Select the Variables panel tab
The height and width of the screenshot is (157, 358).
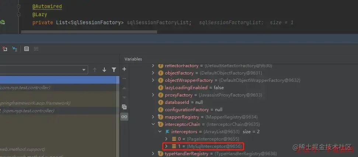[x=133, y=59]
